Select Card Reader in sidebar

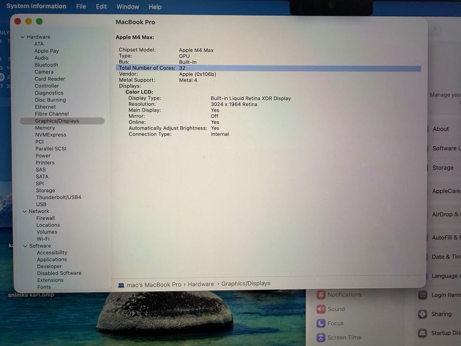(50, 79)
